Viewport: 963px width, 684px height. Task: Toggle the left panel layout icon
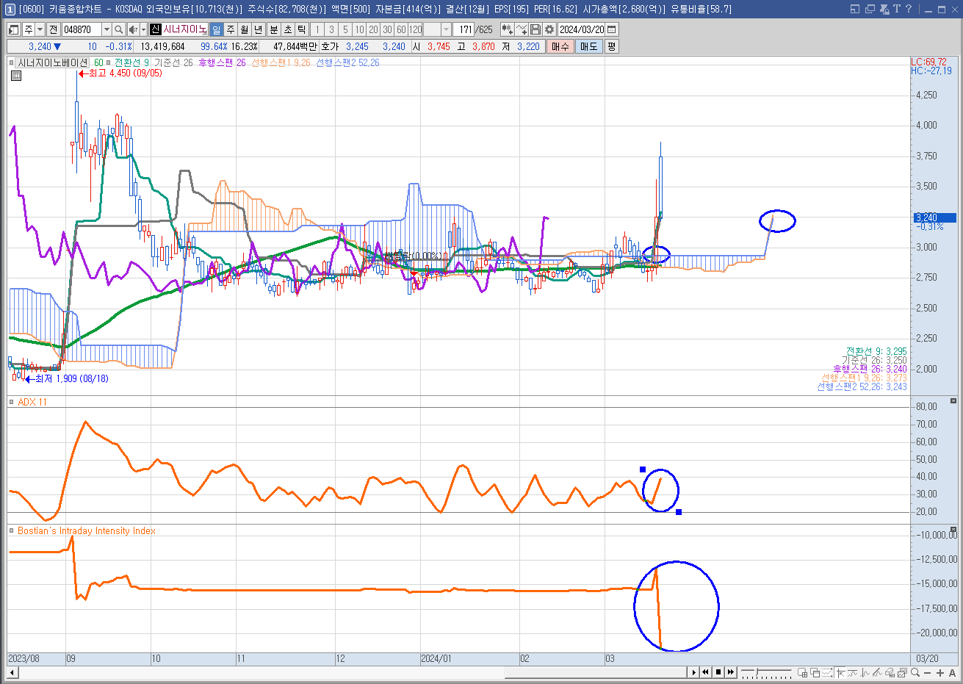[x=14, y=29]
